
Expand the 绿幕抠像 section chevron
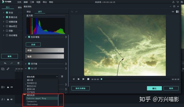point(4,22)
